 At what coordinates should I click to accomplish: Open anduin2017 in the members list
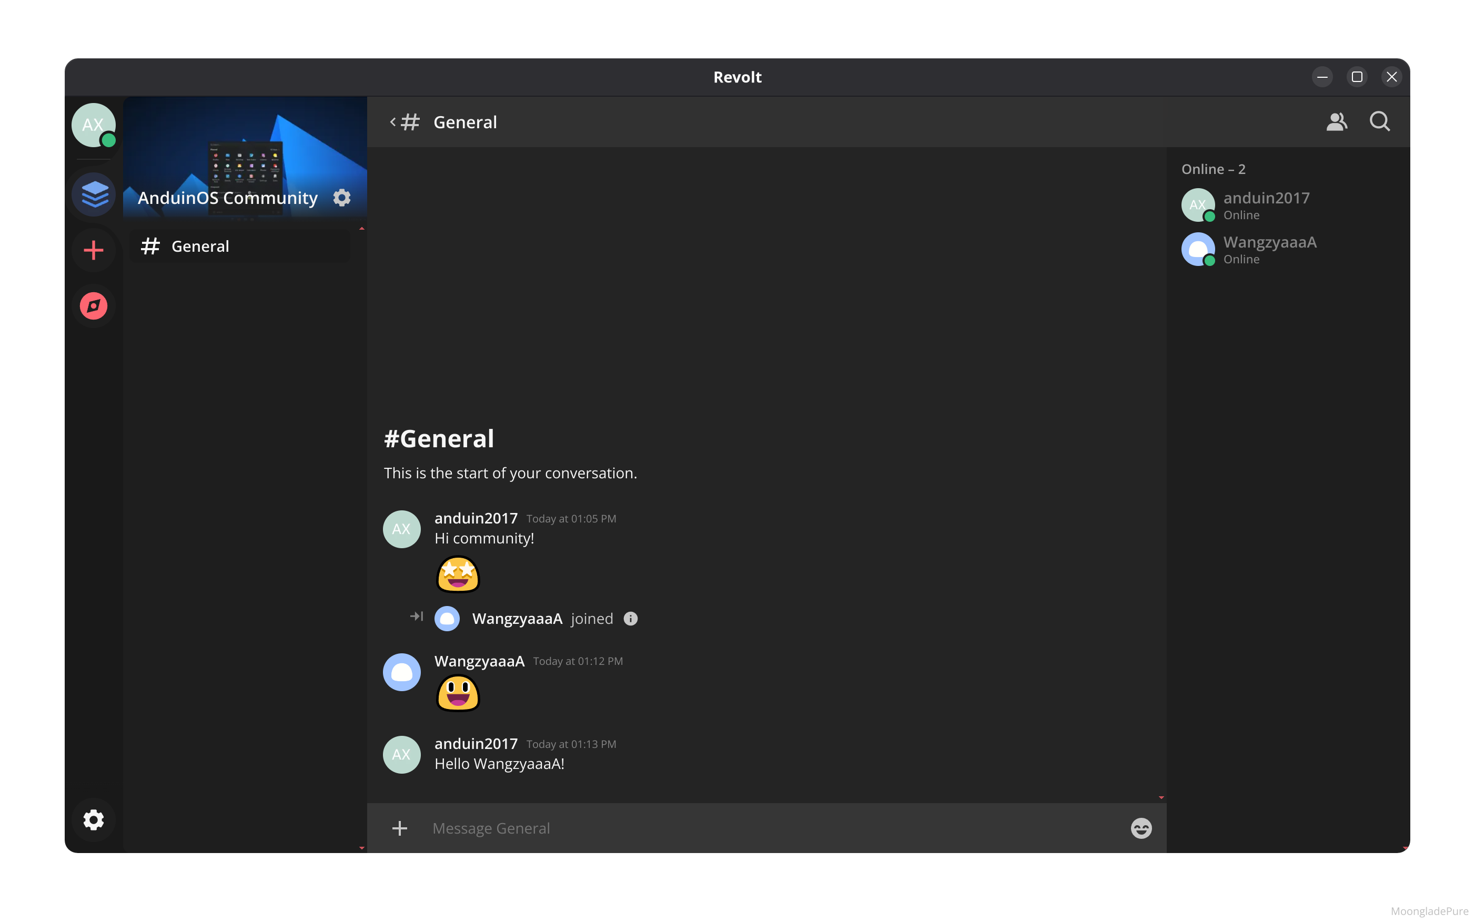coord(1288,206)
